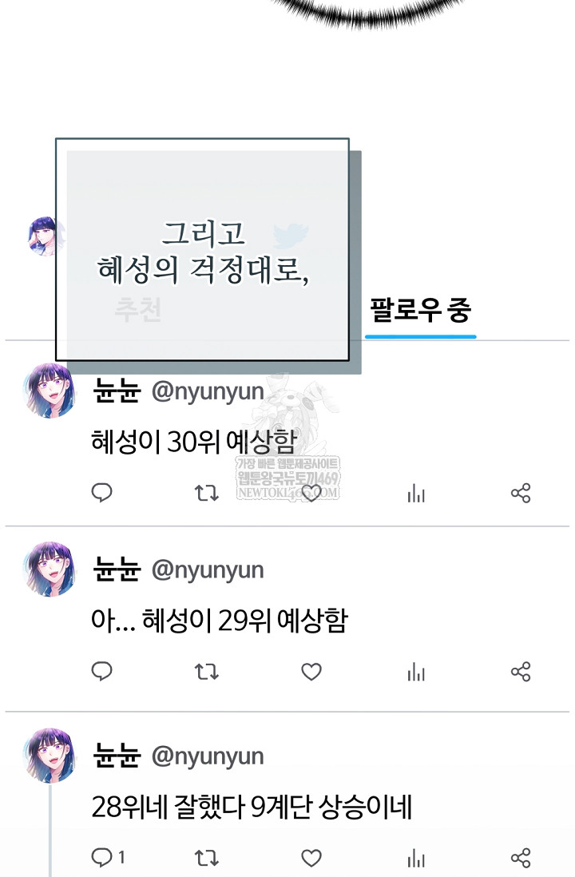
Task: Open @nyunyun handle on first tweet
Action: [208, 392]
